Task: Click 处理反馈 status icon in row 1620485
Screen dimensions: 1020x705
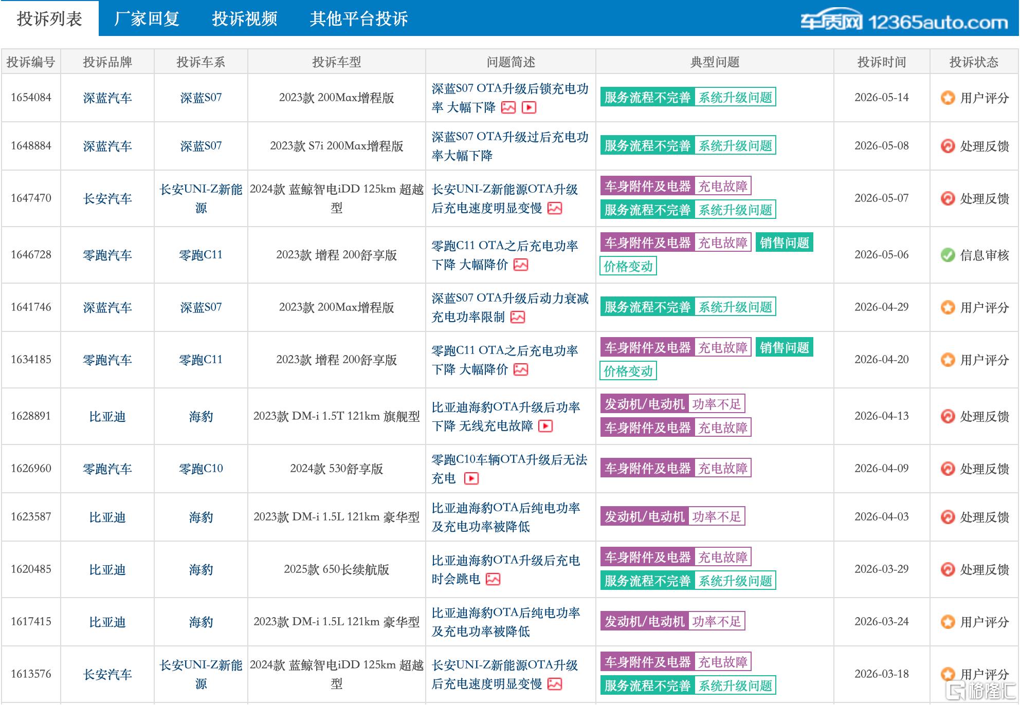Action: tap(948, 569)
